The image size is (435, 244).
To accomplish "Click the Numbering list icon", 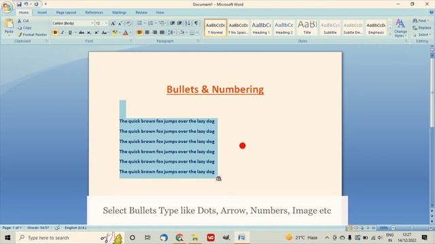I will pyautogui.click(x=150, y=24).
